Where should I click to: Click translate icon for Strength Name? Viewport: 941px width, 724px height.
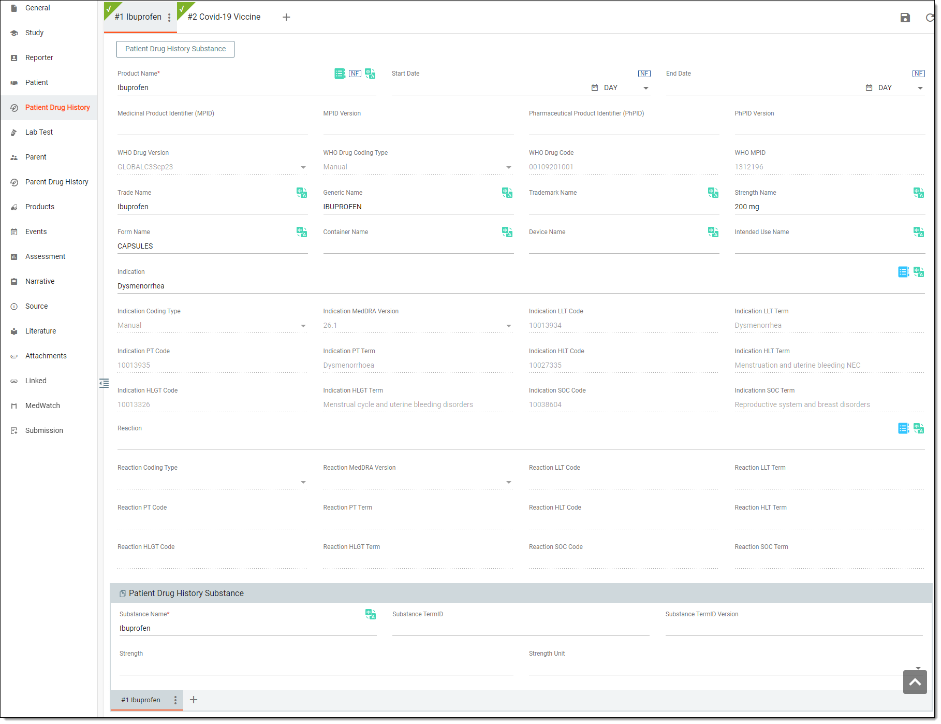919,193
